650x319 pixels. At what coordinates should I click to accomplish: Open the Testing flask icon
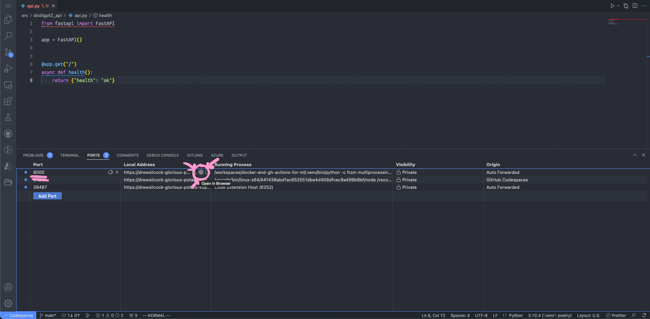pyautogui.click(x=8, y=117)
